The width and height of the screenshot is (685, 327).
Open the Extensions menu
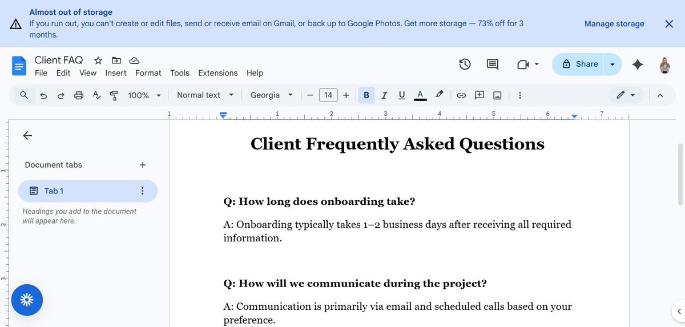218,73
